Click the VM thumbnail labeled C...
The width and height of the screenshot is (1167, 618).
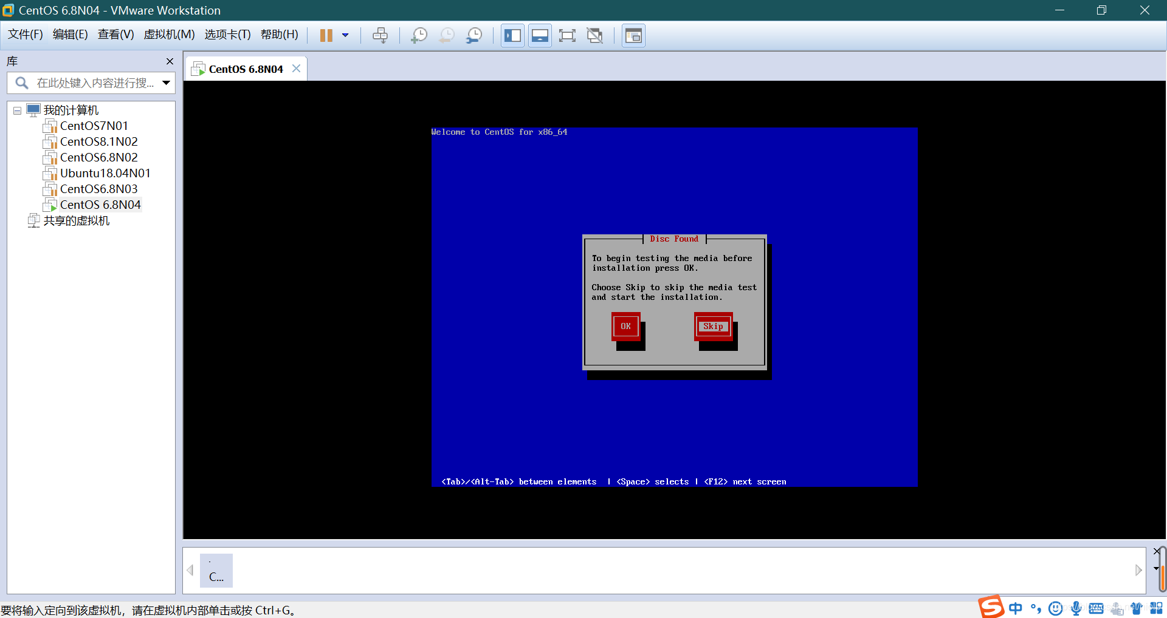point(216,571)
